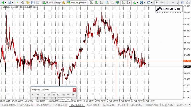Open the chat bubbles icon
Image resolution: width=191 pixels, height=107 pixels.
[x=188, y=2]
